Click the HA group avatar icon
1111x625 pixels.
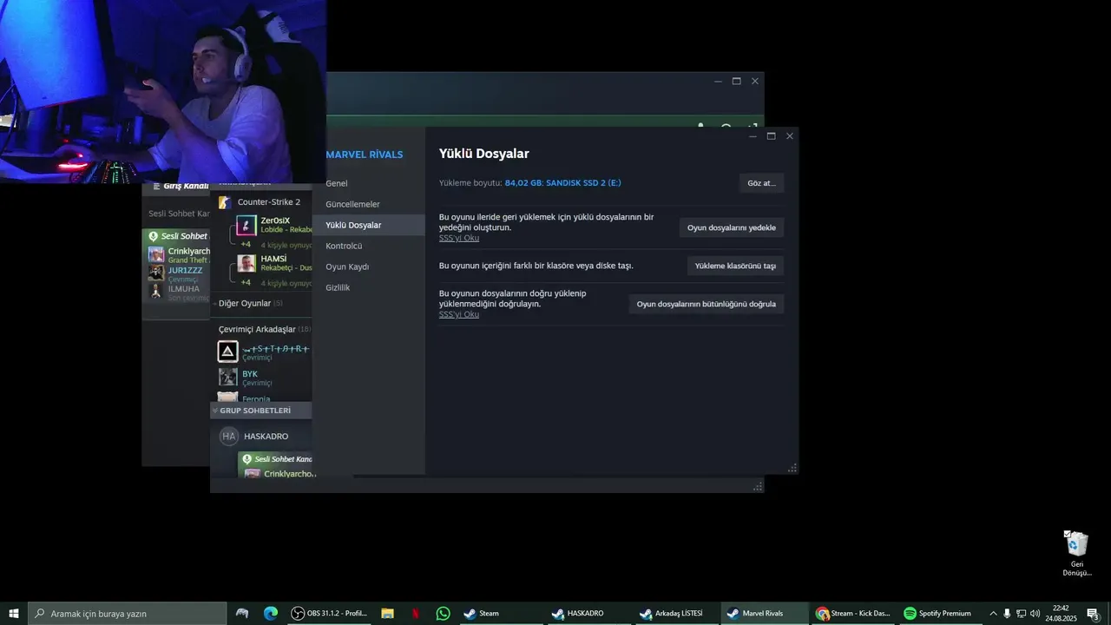[x=228, y=437]
